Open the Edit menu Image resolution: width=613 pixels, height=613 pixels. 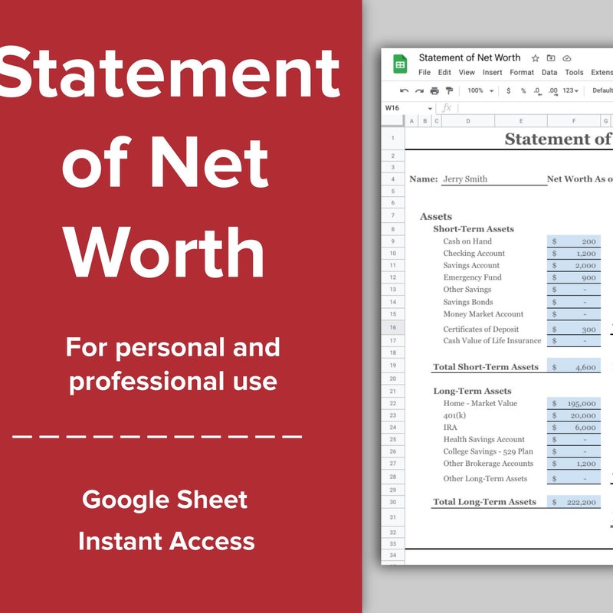point(444,72)
